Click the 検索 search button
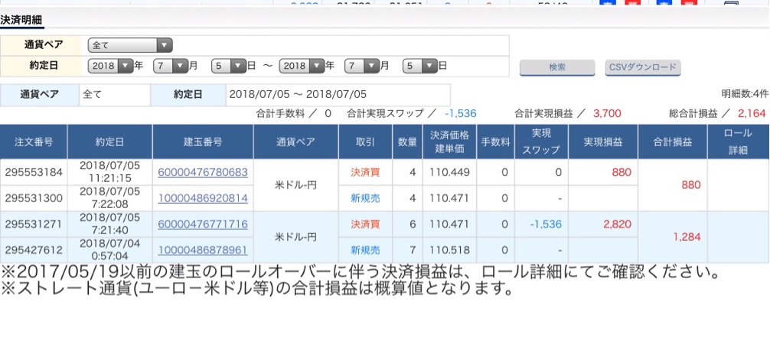This screenshot has height=363, width=770. pos(556,67)
